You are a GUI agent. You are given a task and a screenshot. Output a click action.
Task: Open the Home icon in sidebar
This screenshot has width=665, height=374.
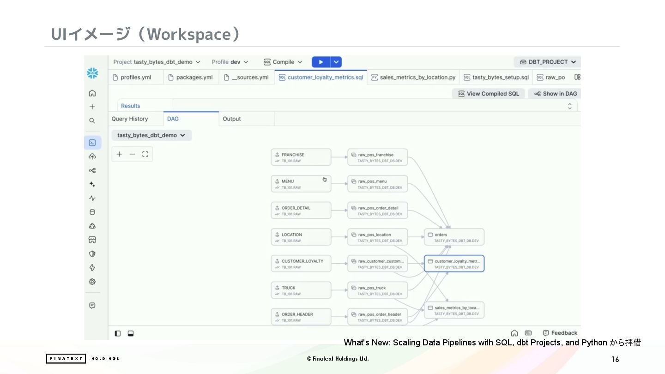coord(92,93)
